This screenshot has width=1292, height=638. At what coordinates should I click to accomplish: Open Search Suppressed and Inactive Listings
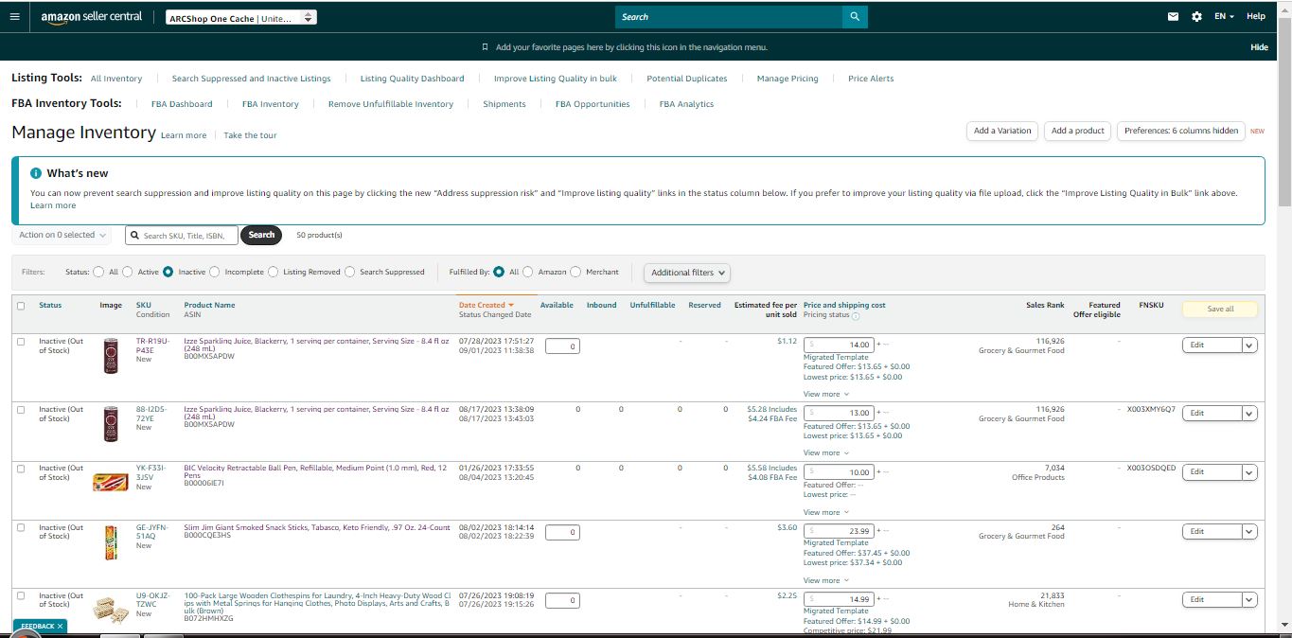click(x=252, y=79)
